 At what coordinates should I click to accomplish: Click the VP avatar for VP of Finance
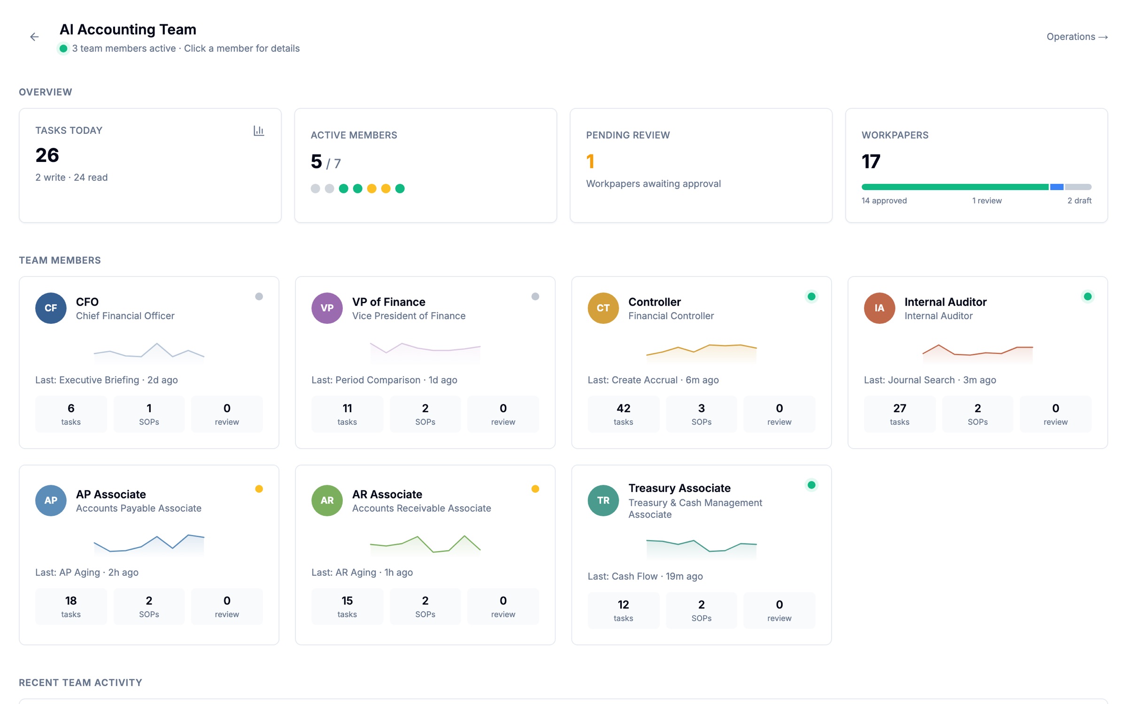pyautogui.click(x=327, y=308)
